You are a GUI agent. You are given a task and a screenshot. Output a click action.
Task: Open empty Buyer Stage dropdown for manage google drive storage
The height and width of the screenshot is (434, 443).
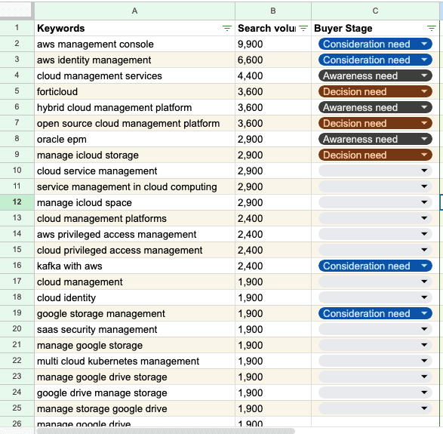tap(375, 377)
